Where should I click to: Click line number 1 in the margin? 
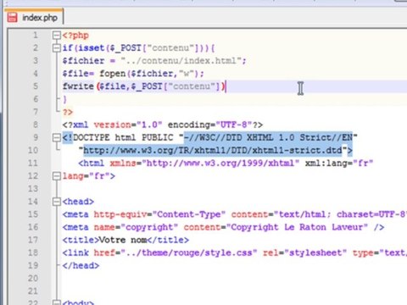(x=36, y=36)
